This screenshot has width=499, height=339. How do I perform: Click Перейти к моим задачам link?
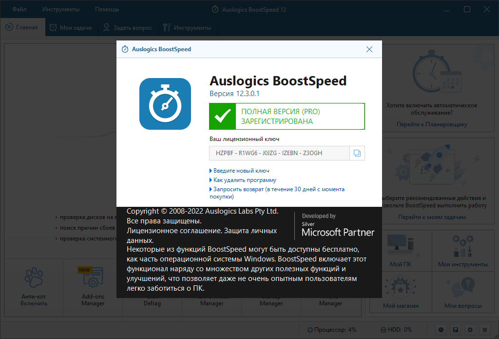tap(432, 217)
